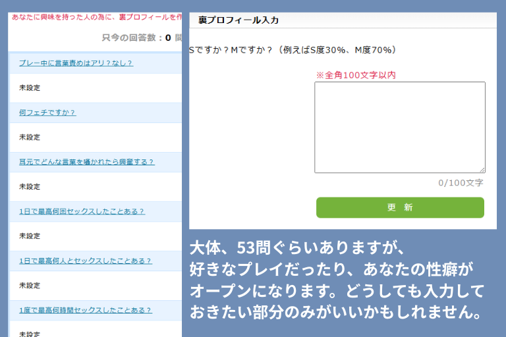Open the link 耳元でどんな言葉を囁かれたら興奮する？
Screen dimensions: 506x337
87,161
